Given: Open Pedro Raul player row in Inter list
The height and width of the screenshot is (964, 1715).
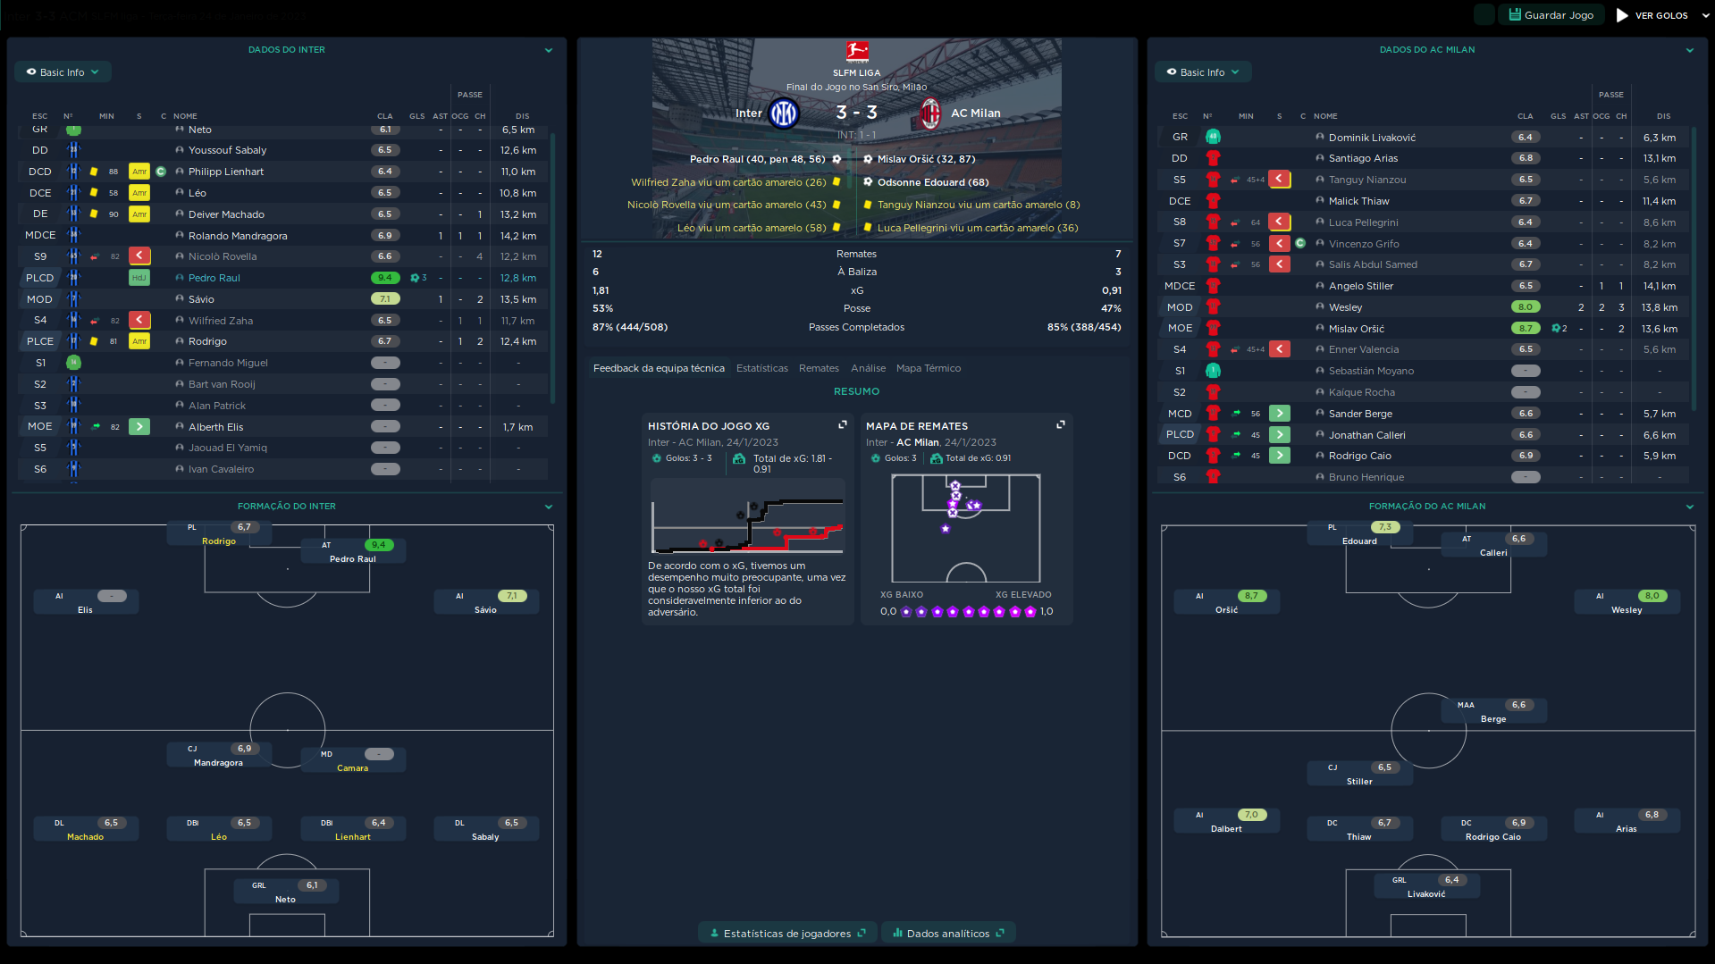Looking at the screenshot, I should pos(283,278).
